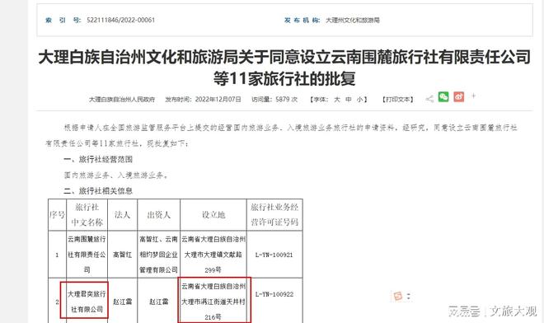
Task: Click the heading 一、旅行社经营范围
Action: click(x=98, y=159)
